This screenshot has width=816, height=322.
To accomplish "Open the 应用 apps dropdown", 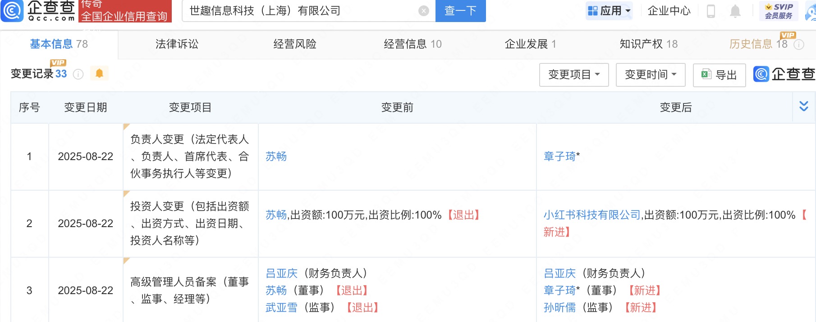I will (x=609, y=11).
